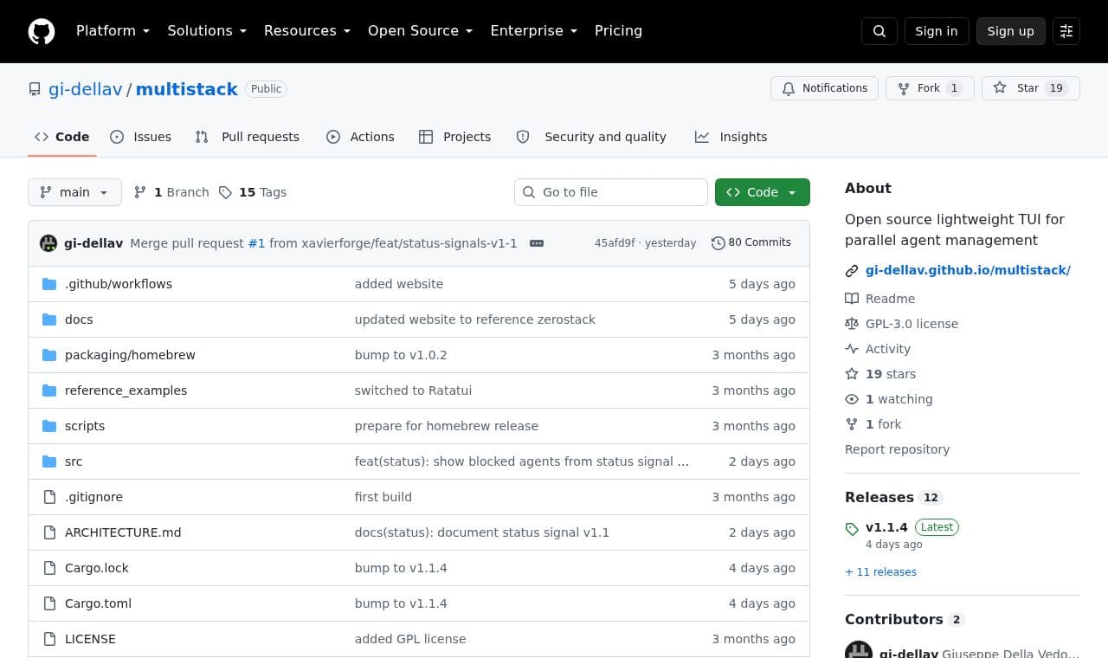Viewport: 1108px width, 658px height.
Task: Open the Cargo.toml file
Action: pyautogui.click(x=98, y=603)
